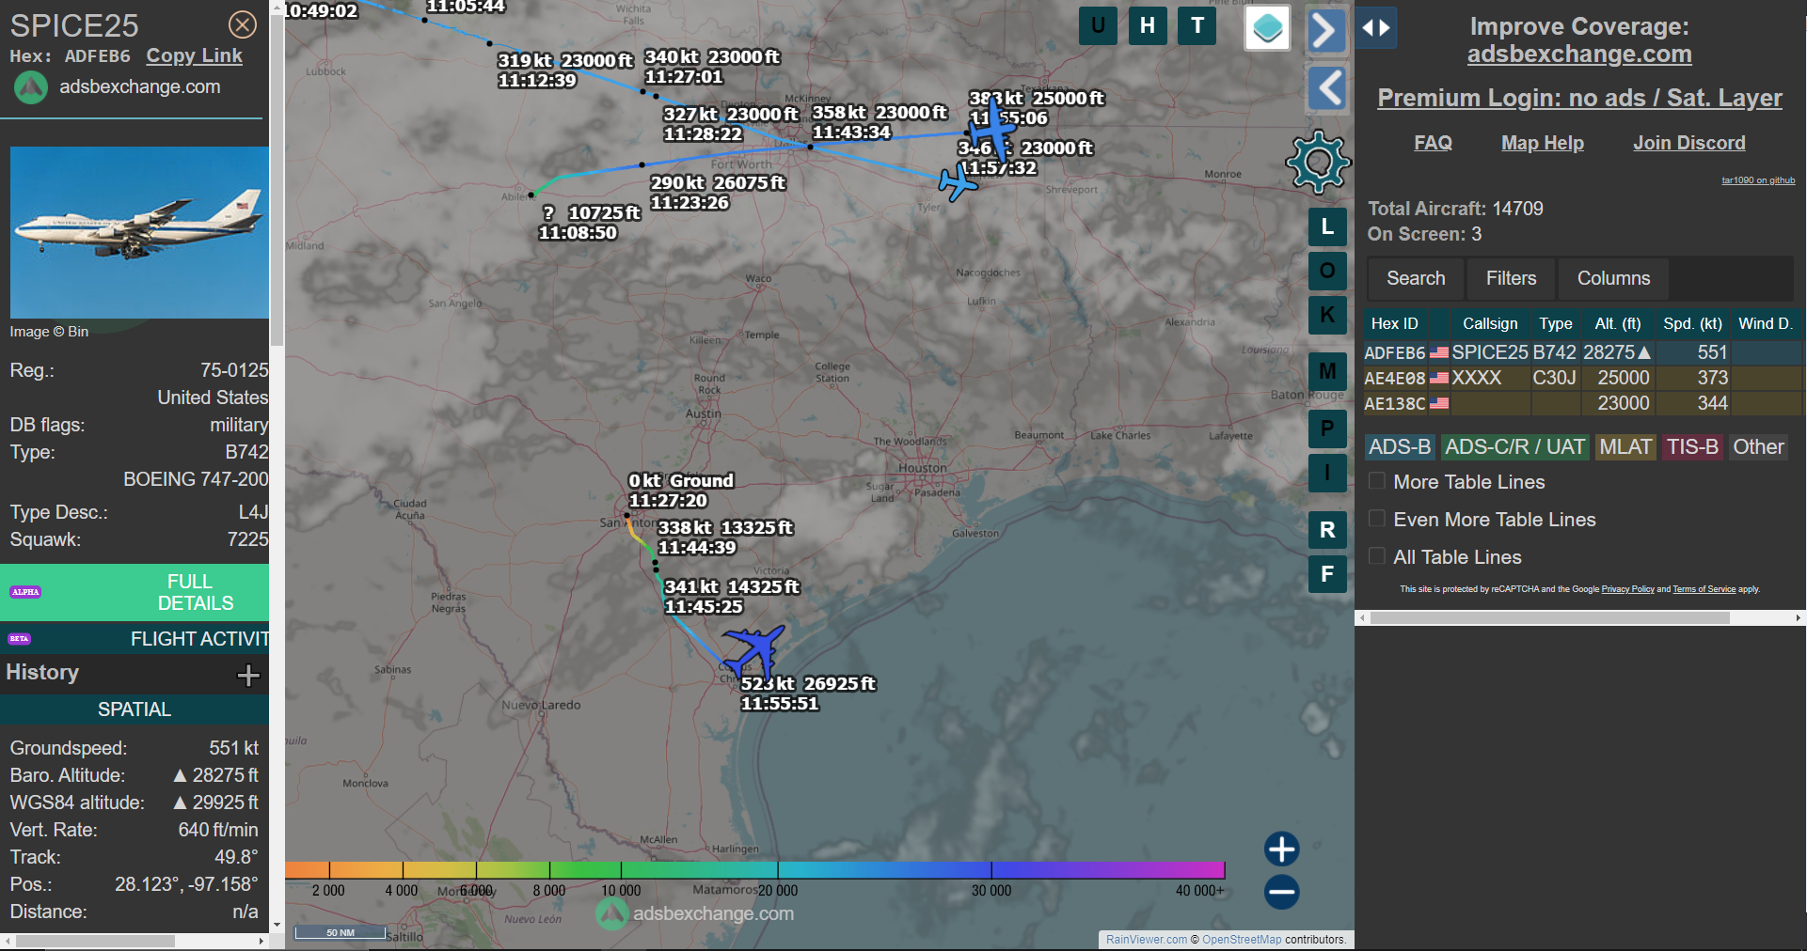Sort table by Alt. (ft) column

[1617, 323]
